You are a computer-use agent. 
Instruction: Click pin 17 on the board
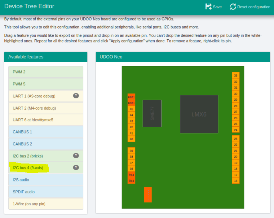pyautogui.click(x=236, y=175)
